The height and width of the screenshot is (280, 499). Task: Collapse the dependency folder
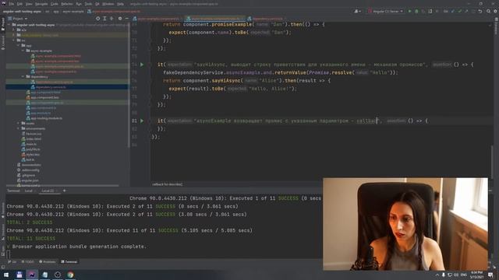point(23,76)
